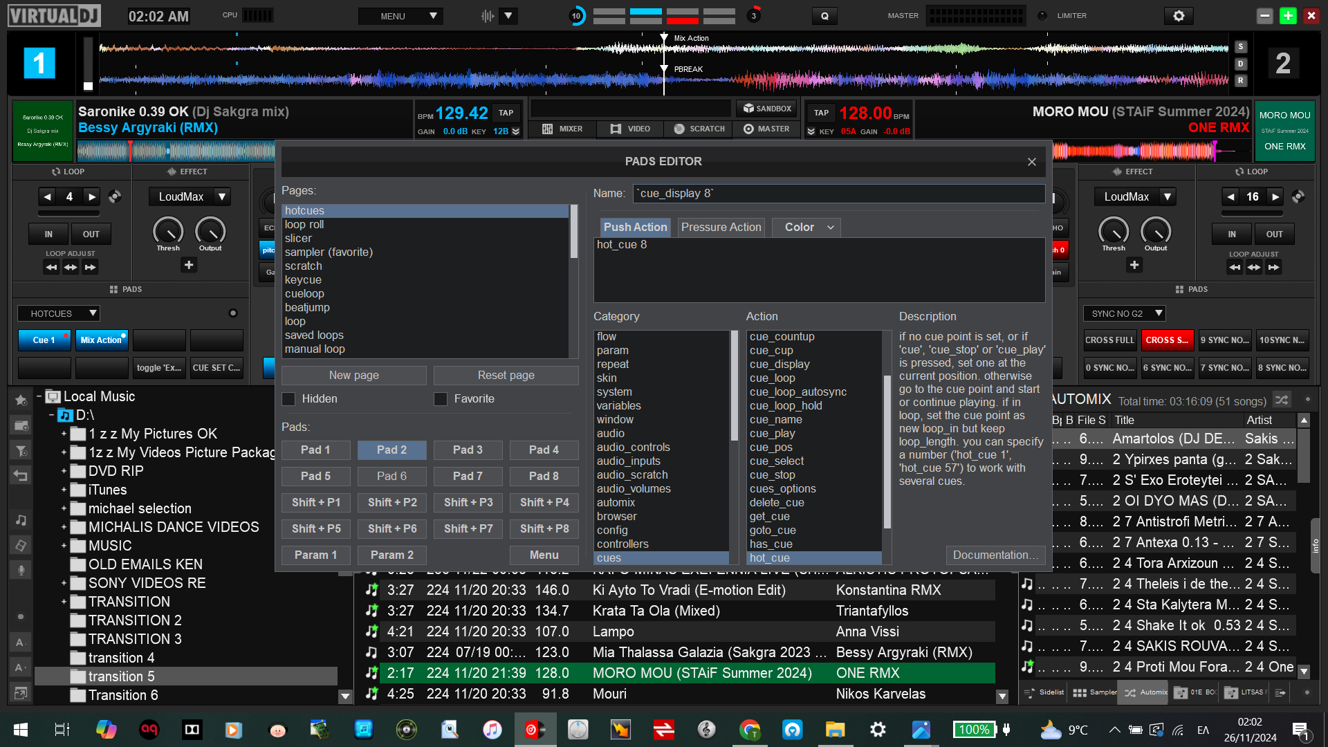Open deck 1 HOTCUES pads page dropdown
The height and width of the screenshot is (747, 1328).
point(59,314)
